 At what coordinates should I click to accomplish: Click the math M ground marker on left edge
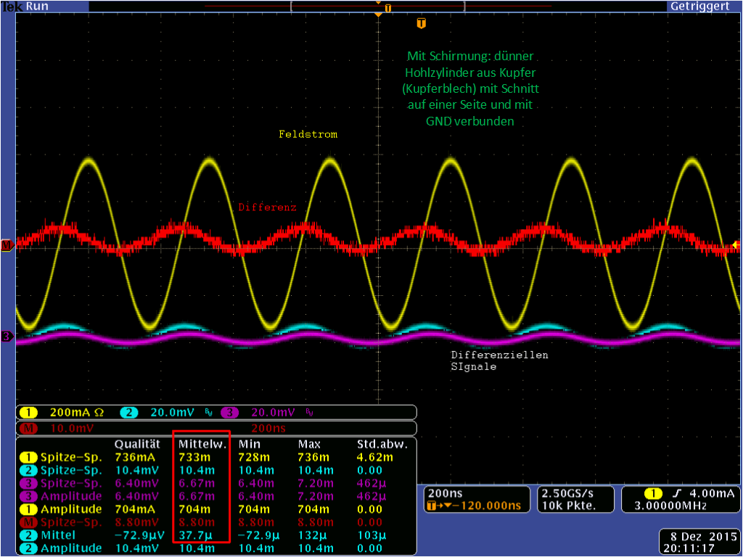[7, 245]
